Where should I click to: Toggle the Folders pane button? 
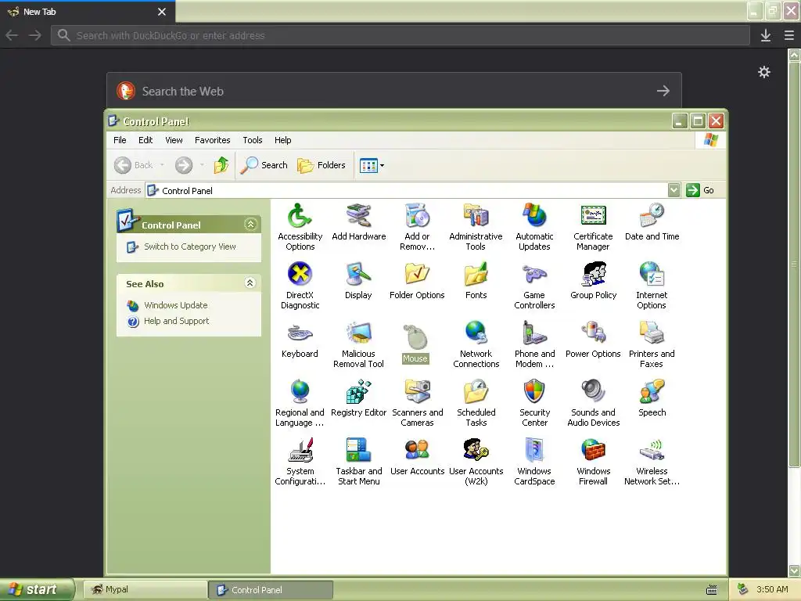click(x=321, y=165)
